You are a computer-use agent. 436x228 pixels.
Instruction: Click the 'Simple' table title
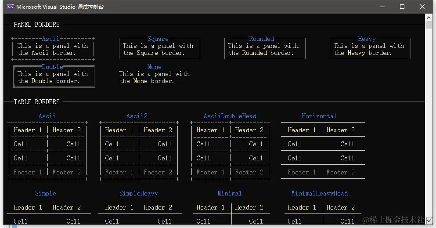tap(46, 193)
